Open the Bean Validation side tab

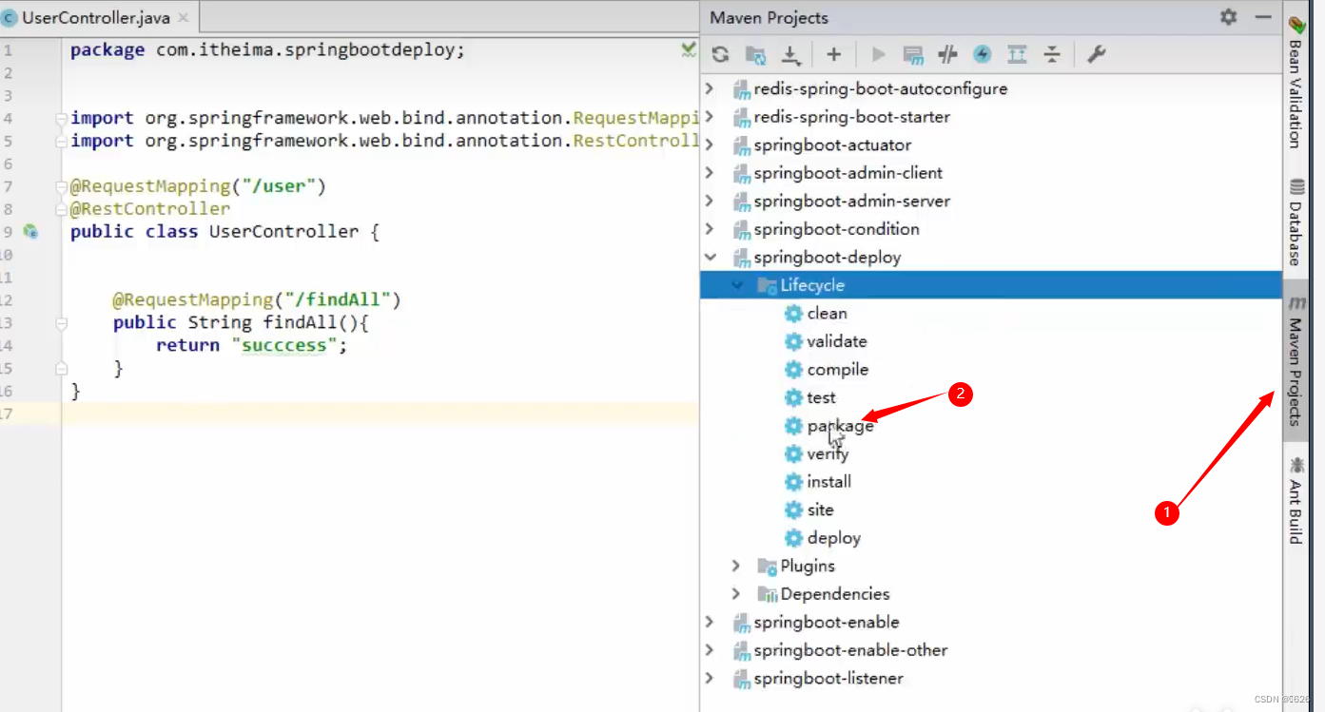coord(1296,82)
